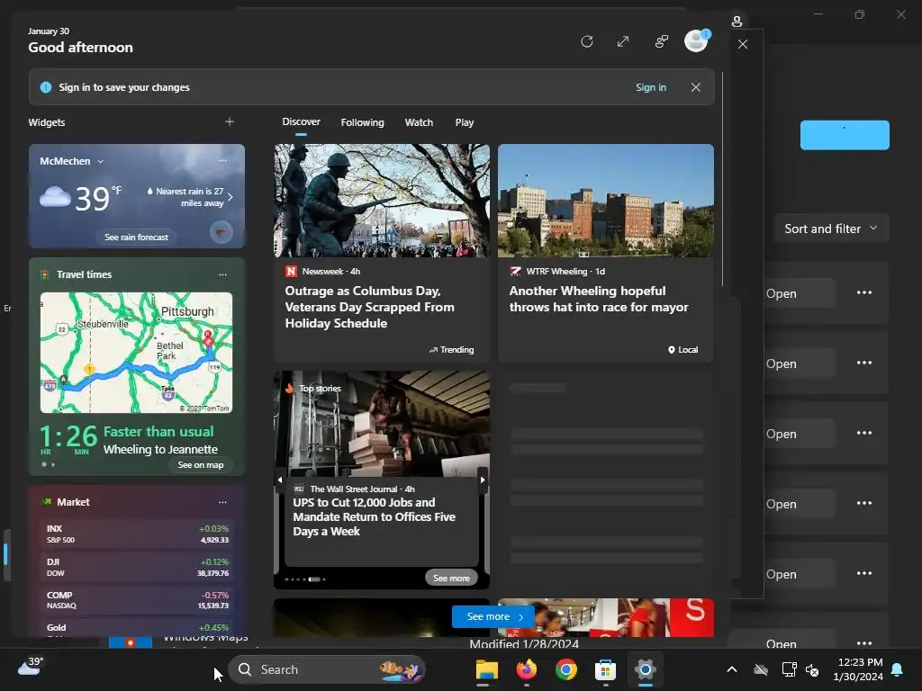Open Settings app from taskbar

tap(645, 669)
